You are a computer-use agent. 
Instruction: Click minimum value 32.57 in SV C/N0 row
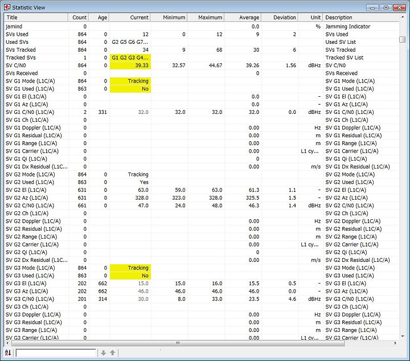point(179,65)
